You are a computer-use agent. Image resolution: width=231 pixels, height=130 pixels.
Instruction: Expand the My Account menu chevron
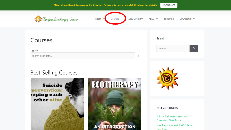tap(194, 19)
